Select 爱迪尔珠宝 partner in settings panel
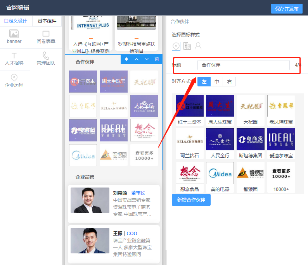This screenshot has width=308, height=265. coord(281,144)
